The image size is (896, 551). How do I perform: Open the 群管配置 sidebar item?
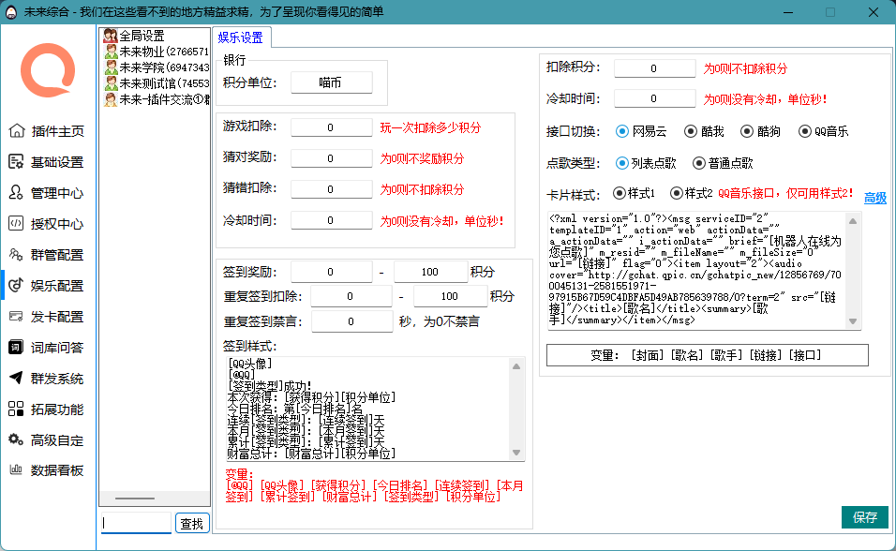16,255
